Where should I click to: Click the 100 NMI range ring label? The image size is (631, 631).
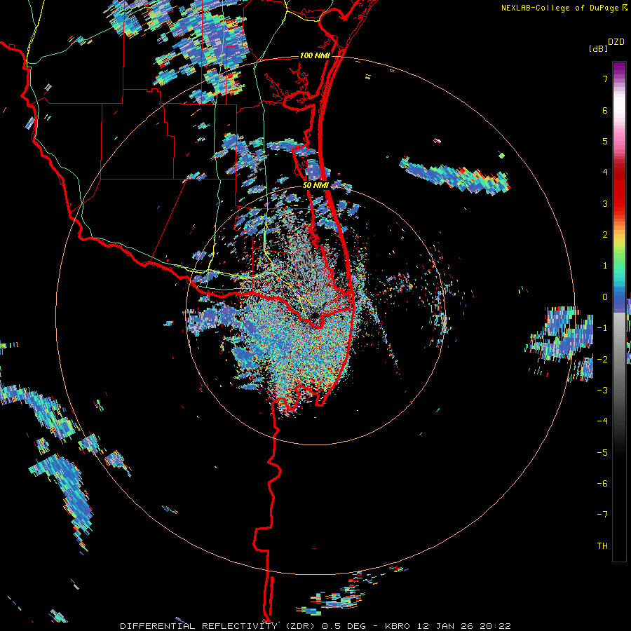point(315,55)
